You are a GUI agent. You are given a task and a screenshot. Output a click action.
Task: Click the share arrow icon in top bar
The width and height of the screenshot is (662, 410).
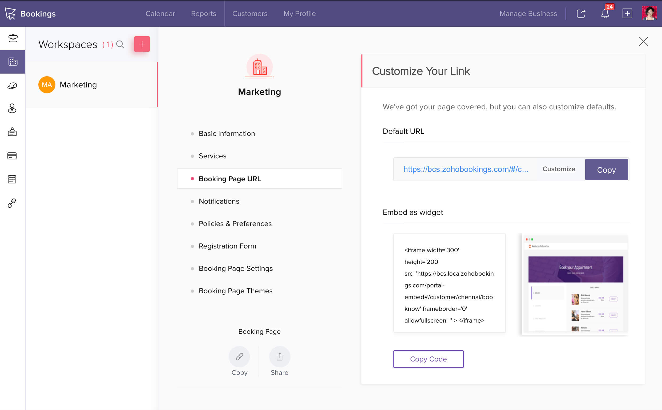581,14
